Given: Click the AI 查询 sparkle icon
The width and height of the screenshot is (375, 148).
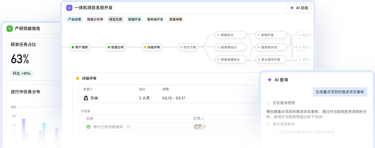Looking at the screenshot, I should click(x=270, y=80).
